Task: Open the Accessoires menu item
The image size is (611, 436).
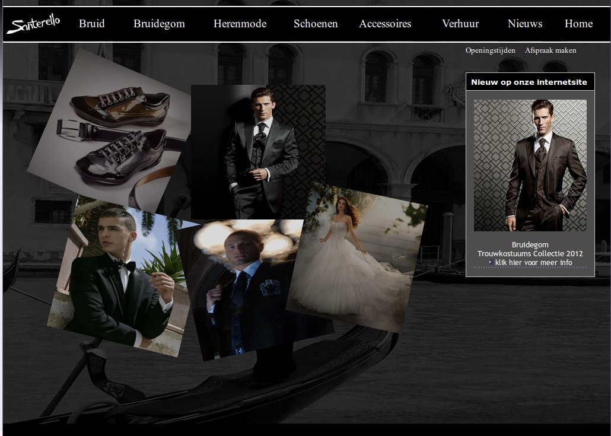Action: point(385,24)
